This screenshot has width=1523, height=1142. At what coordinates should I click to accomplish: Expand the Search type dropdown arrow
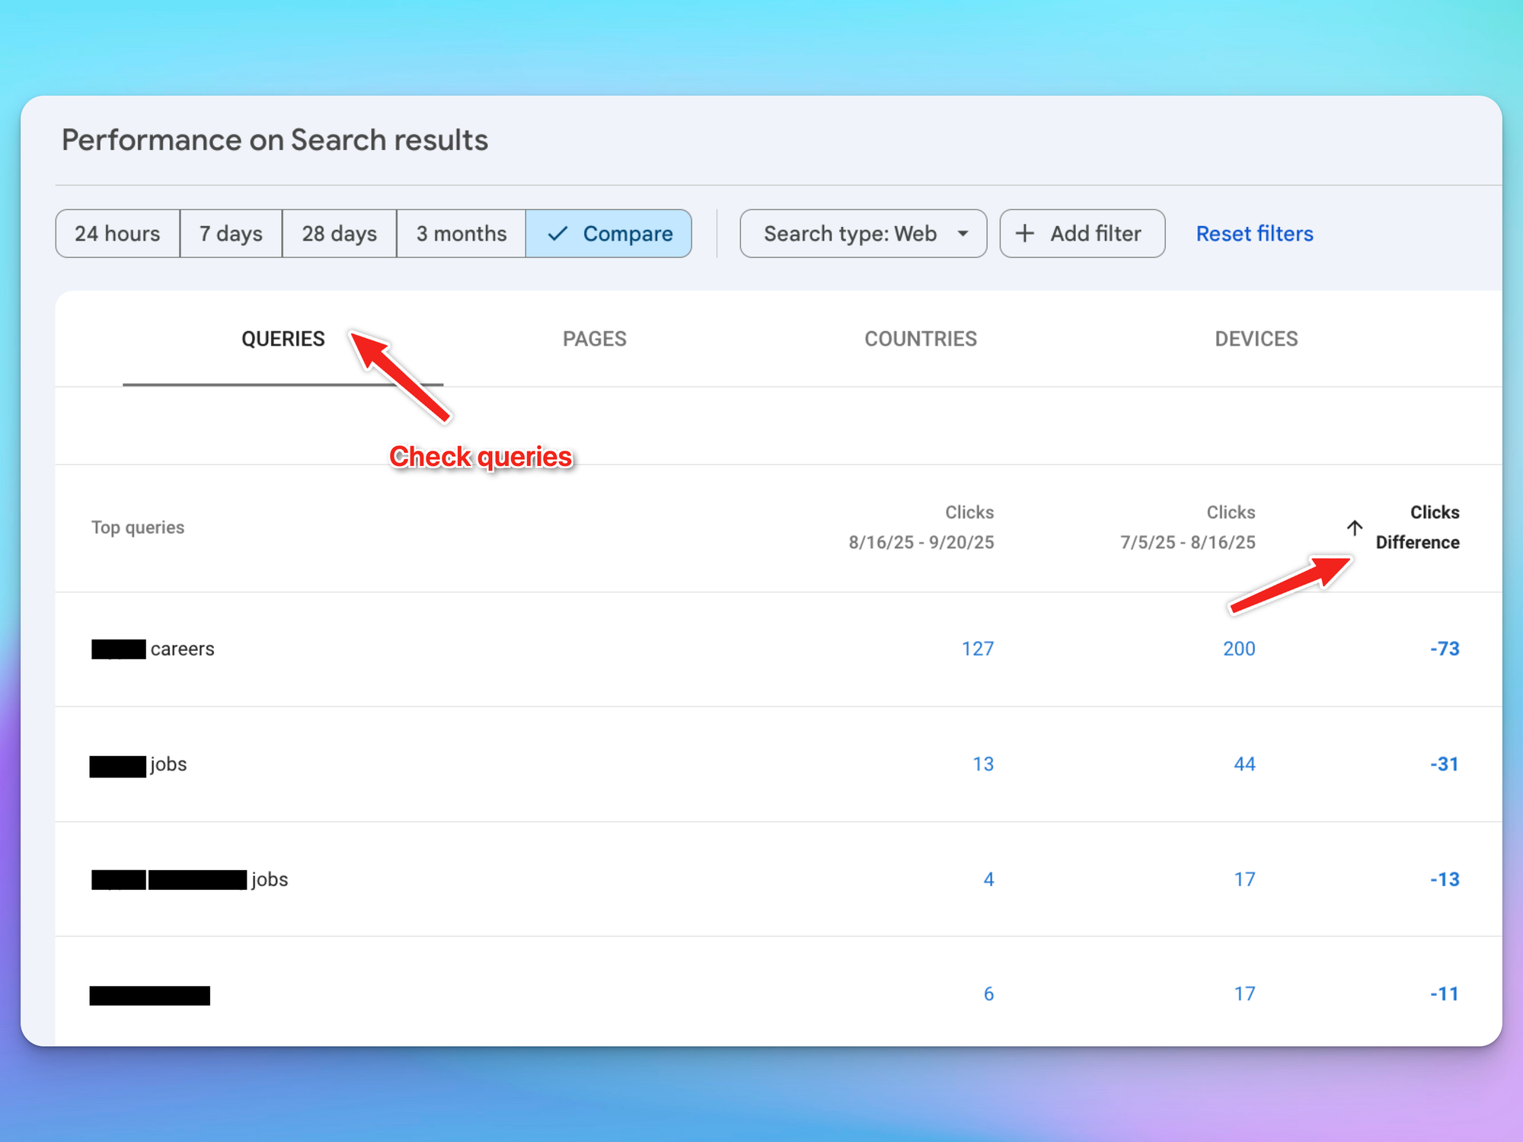pos(963,234)
